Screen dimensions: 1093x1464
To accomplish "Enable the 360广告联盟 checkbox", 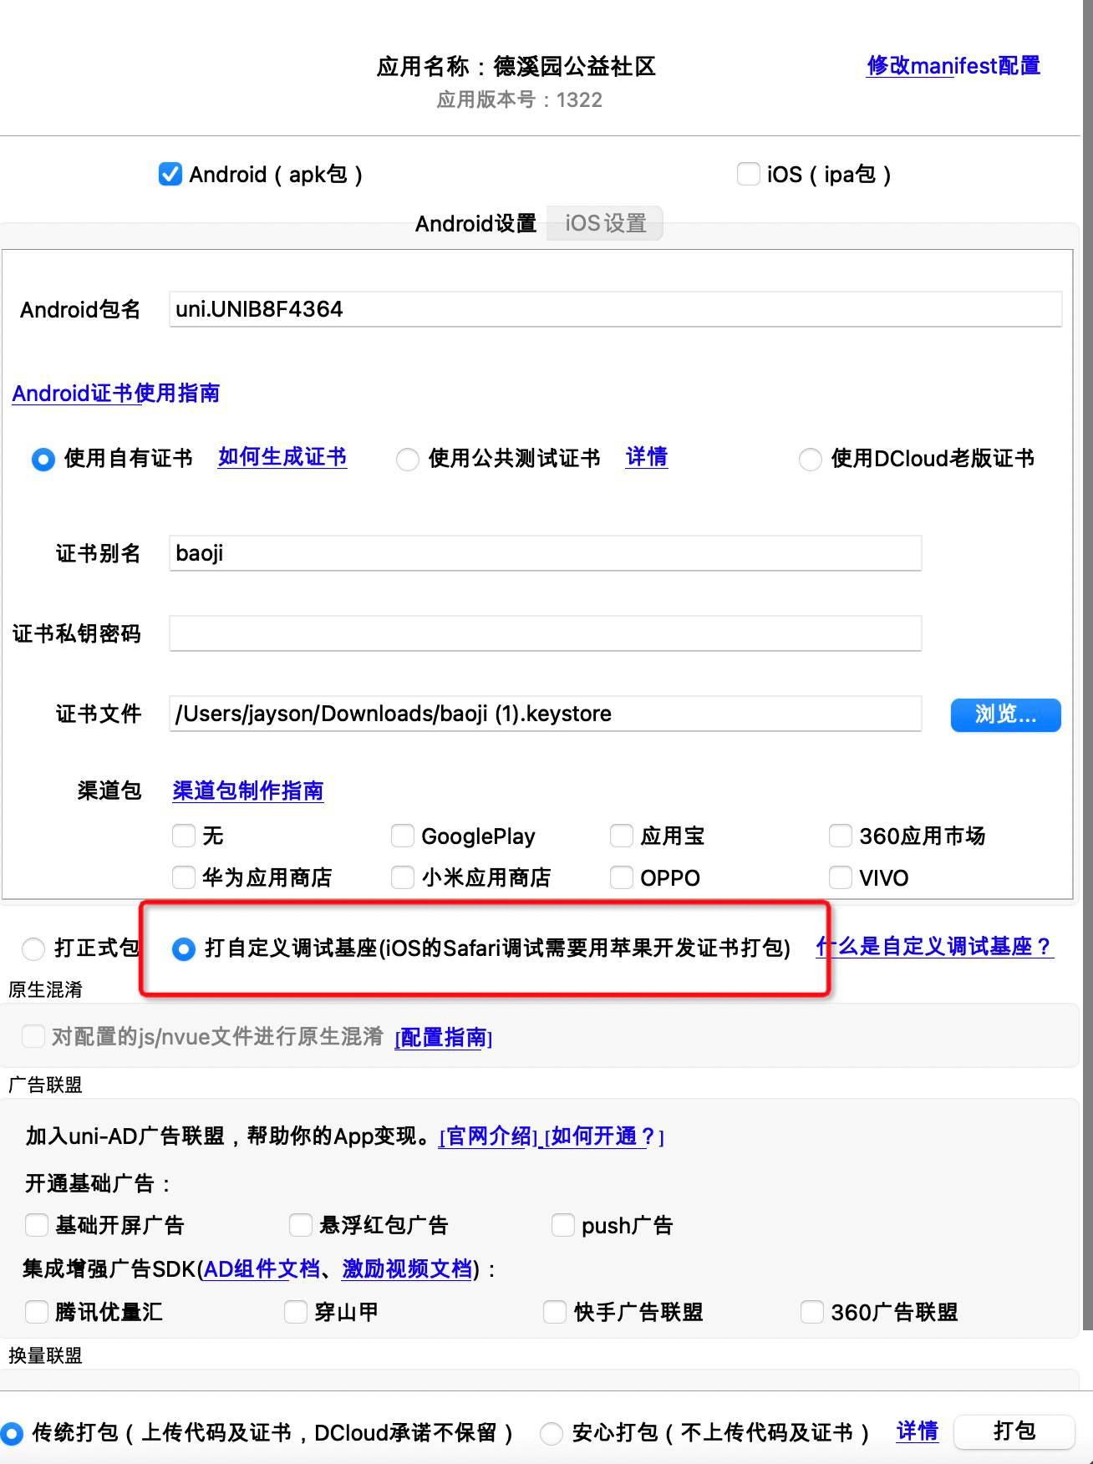I will 812,1311.
